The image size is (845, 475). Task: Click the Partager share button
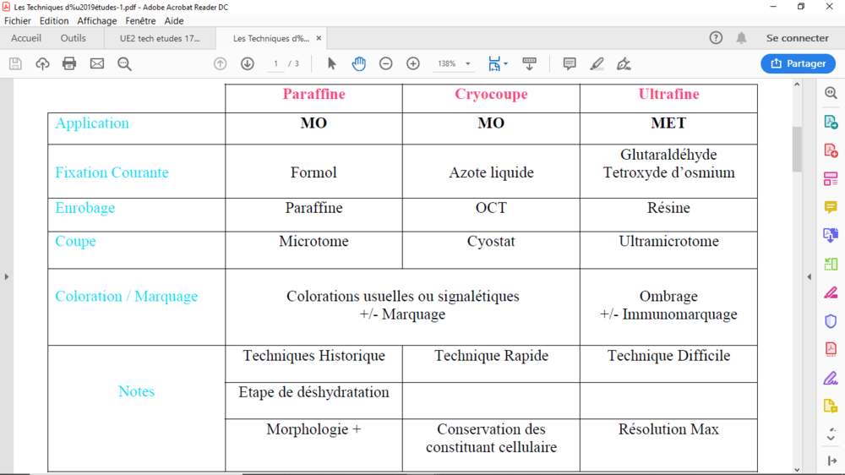(798, 63)
